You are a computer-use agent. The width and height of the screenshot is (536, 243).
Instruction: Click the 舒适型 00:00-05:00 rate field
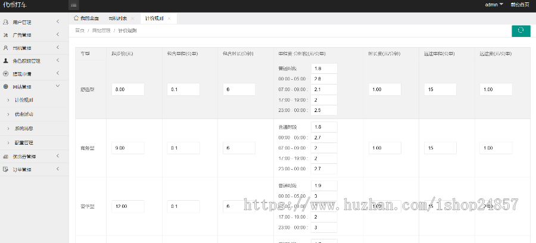[x=324, y=79]
